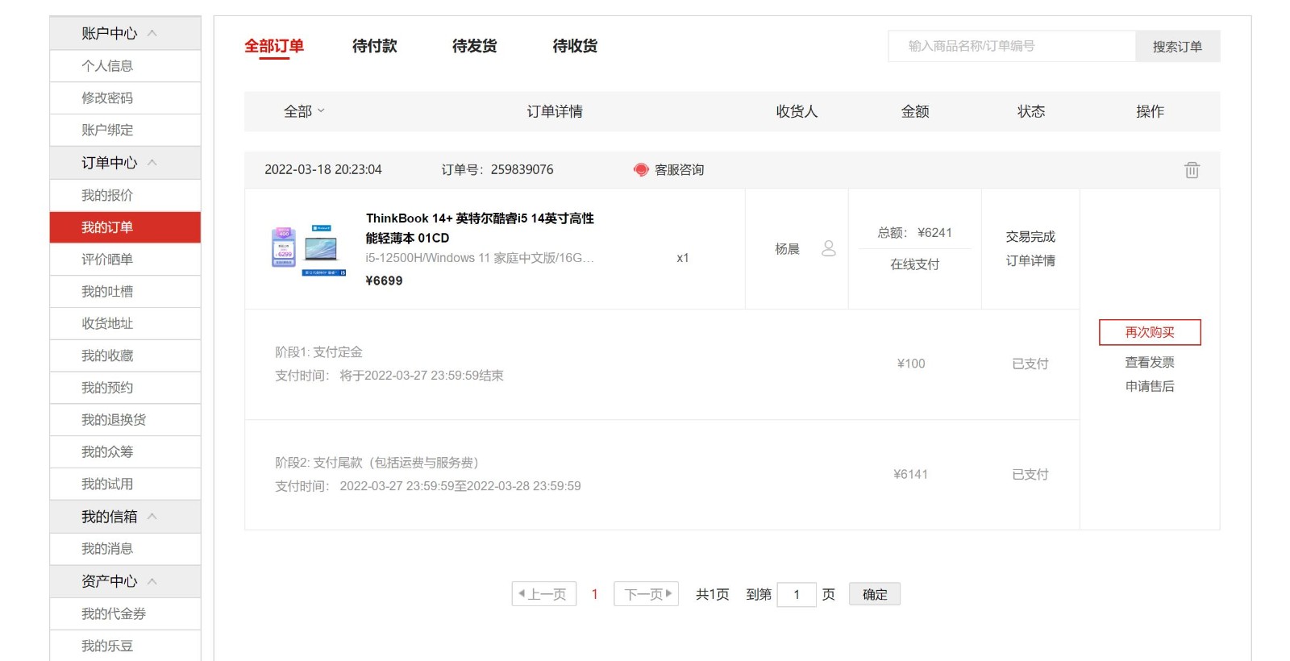Image resolution: width=1290 pixels, height=661 pixels.
Task: Click 申请售后 after-sales link
Action: pyautogui.click(x=1150, y=387)
